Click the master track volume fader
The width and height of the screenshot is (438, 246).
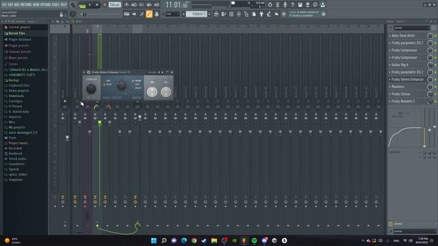pos(67,138)
